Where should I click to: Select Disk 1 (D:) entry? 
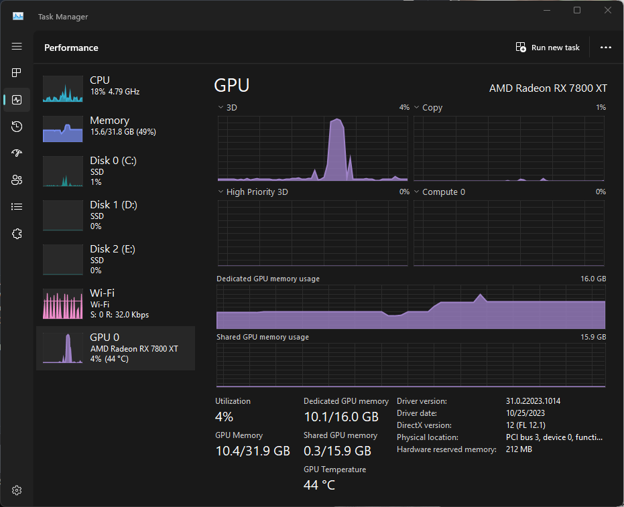click(115, 216)
